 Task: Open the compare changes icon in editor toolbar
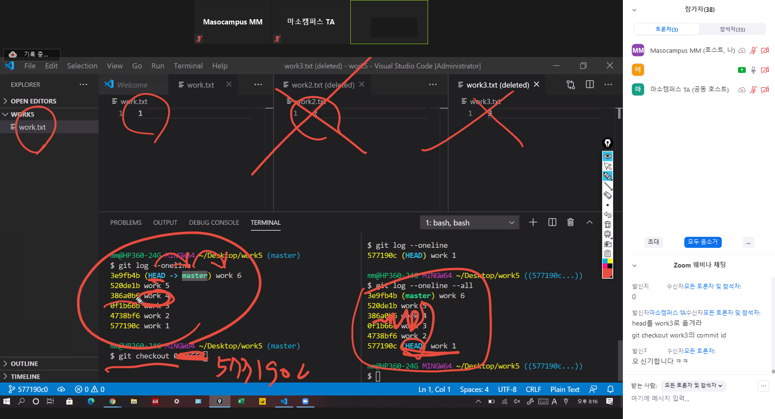(x=571, y=85)
